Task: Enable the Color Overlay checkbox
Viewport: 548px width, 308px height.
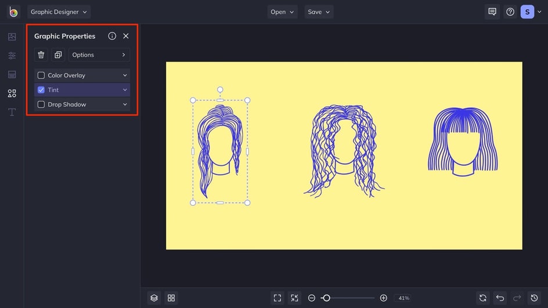Action: [41, 75]
